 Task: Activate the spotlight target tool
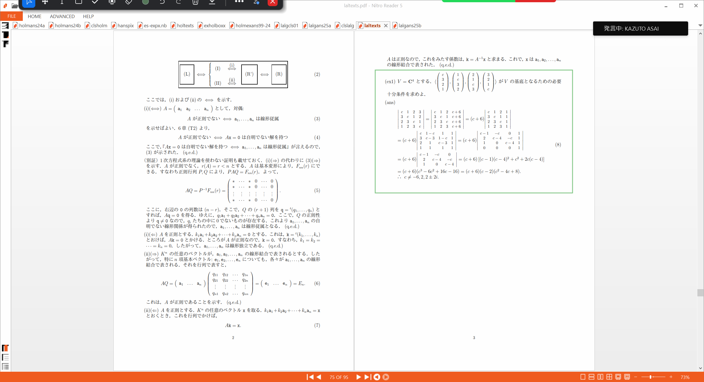pyautogui.click(x=112, y=2)
